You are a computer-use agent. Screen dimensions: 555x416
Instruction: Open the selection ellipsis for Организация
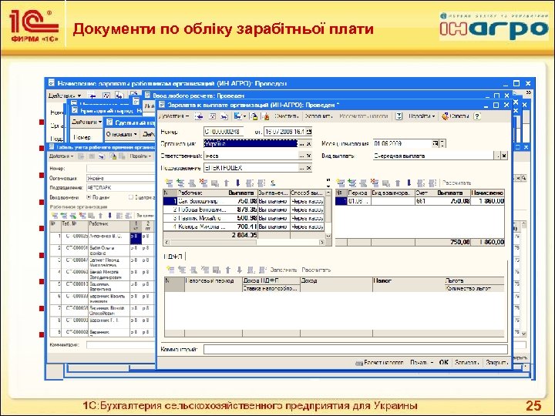pyautogui.click(x=301, y=144)
